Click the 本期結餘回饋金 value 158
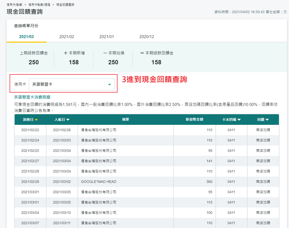Viewport: 289px width, 228px height. click(156, 62)
